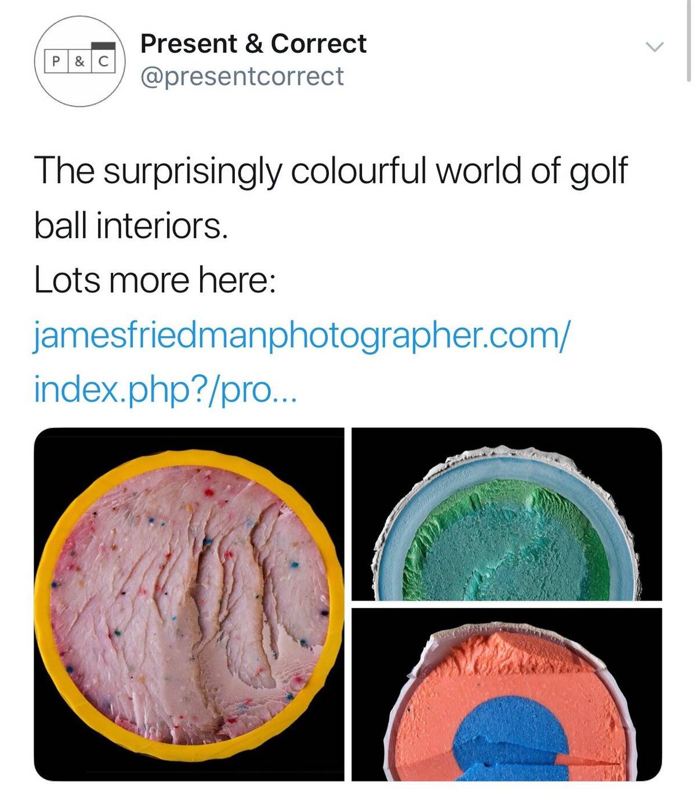This screenshot has width=696, height=808.
Task: Click the "&" box in the logo
Action: (79, 61)
